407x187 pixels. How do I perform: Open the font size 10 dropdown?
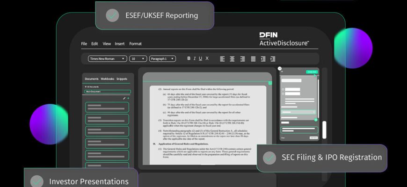point(138,59)
